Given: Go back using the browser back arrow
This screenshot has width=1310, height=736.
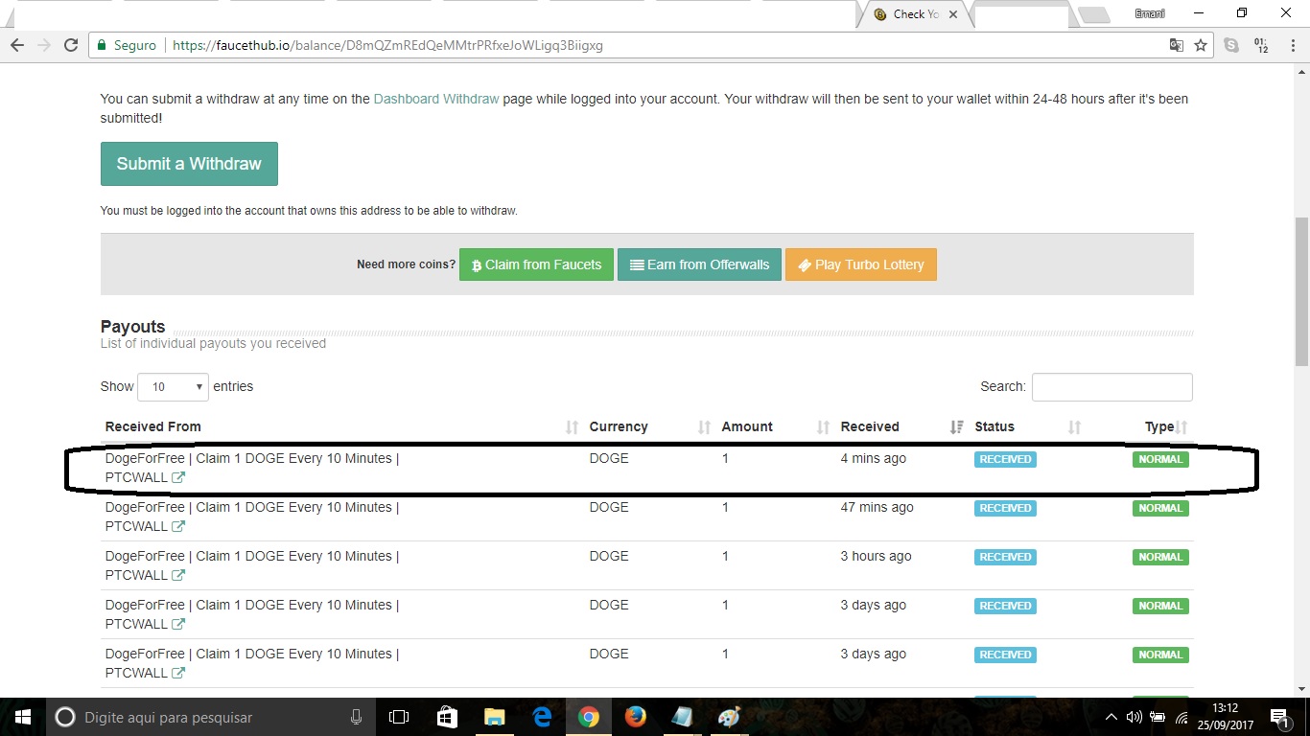Looking at the screenshot, I should coord(17,45).
